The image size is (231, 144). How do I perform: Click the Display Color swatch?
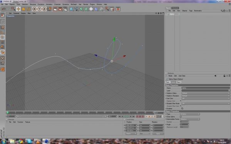pyautogui.click(x=183, y=101)
